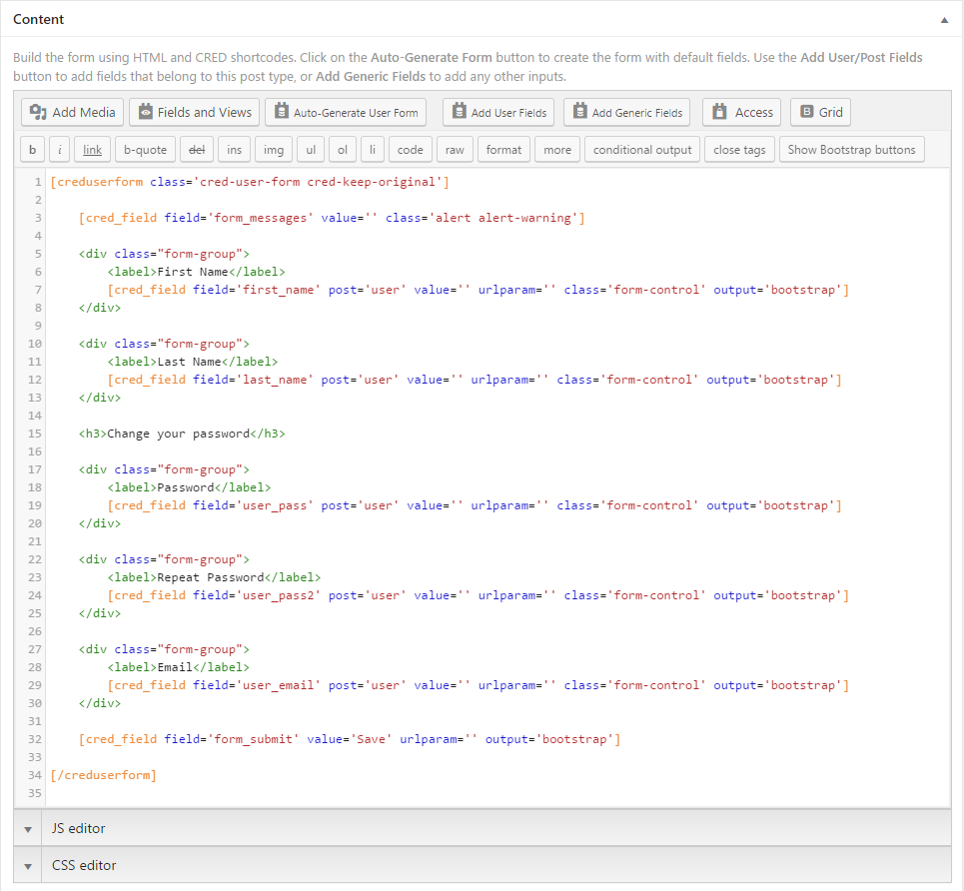Click the Grid button
The width and height of the screenshot is (964, 891).
pos(821,113)
